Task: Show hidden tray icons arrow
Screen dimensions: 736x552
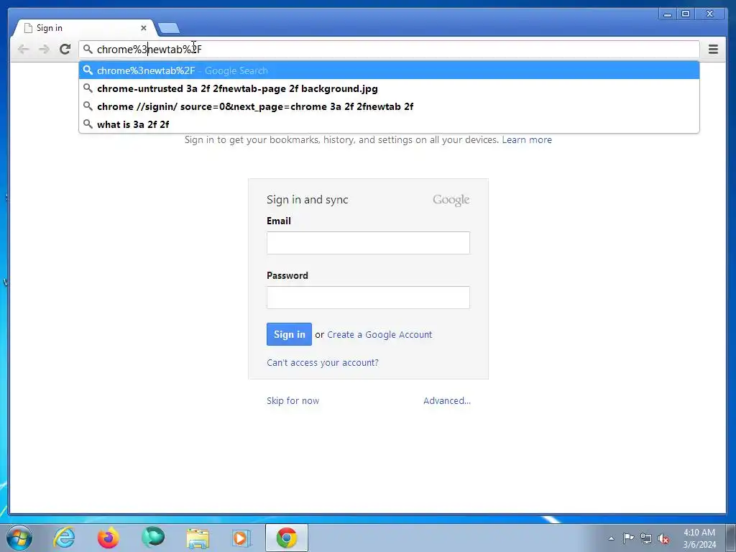Action: (x=611, y=538)
